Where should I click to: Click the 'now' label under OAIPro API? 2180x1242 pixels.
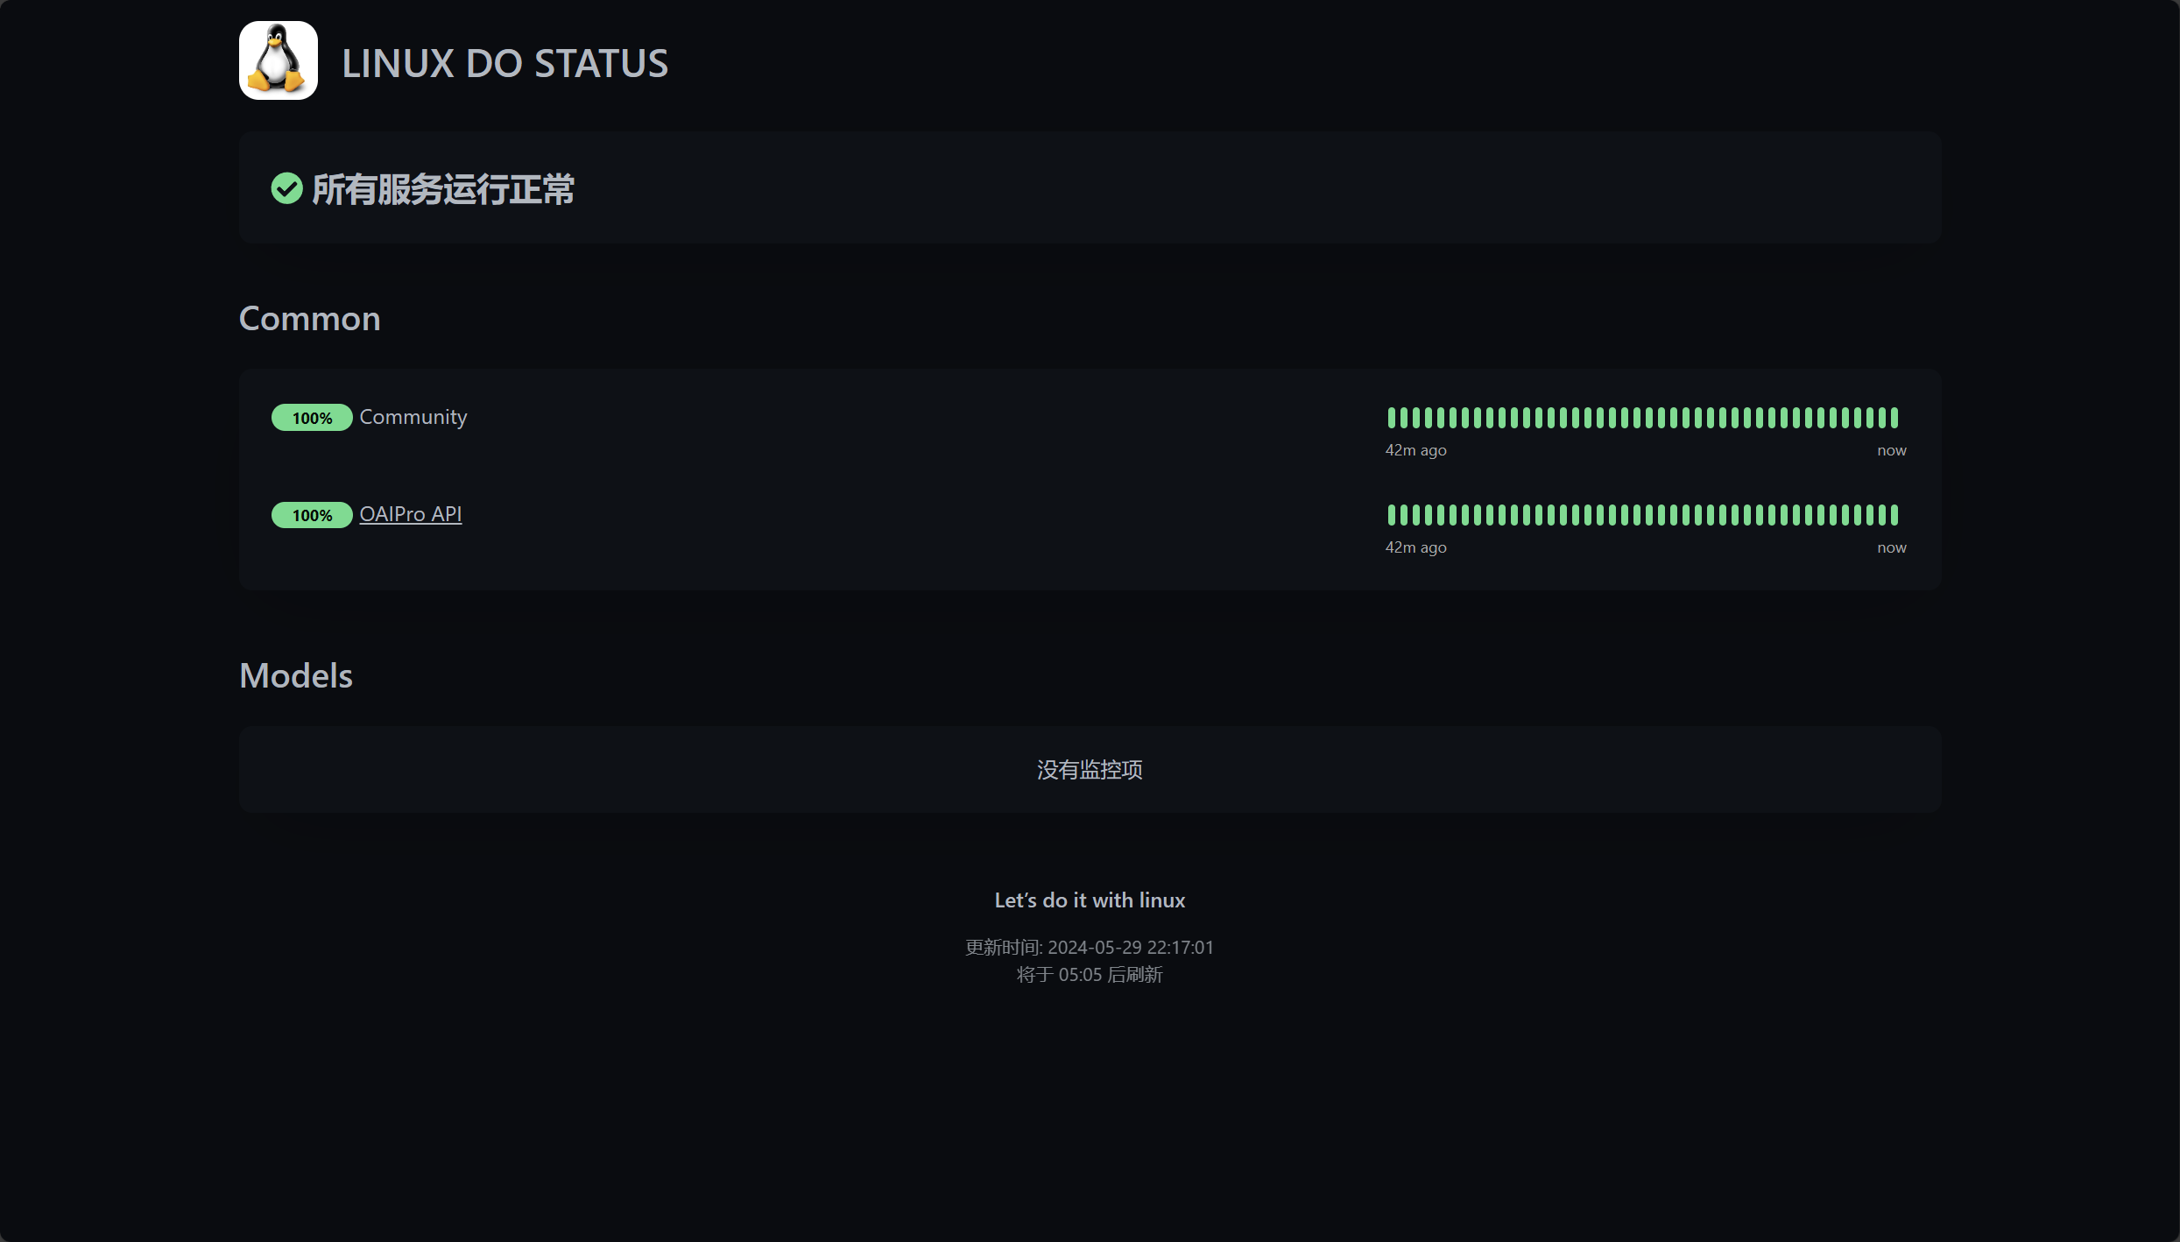click(1892, 547)
